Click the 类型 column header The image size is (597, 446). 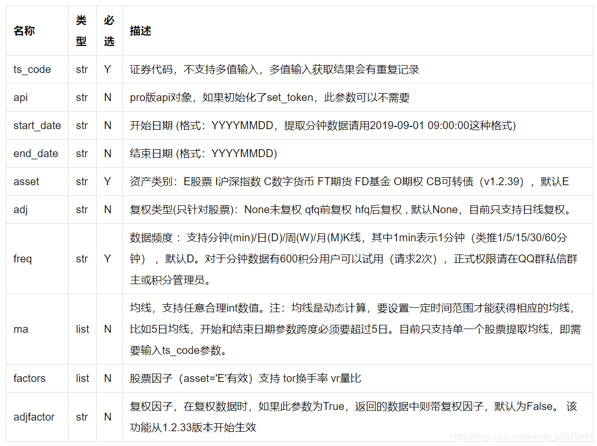81,31
